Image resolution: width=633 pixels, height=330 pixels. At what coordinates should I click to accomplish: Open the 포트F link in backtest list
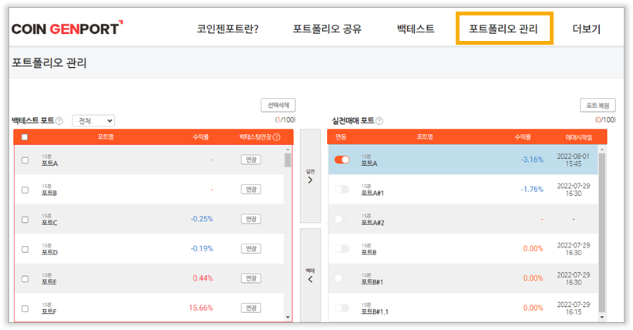click(49, 311)
